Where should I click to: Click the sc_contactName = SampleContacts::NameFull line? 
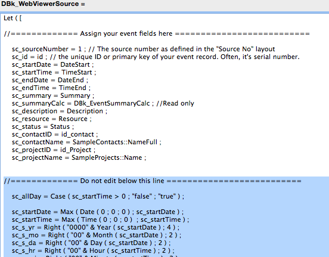[x=86, y=143]
